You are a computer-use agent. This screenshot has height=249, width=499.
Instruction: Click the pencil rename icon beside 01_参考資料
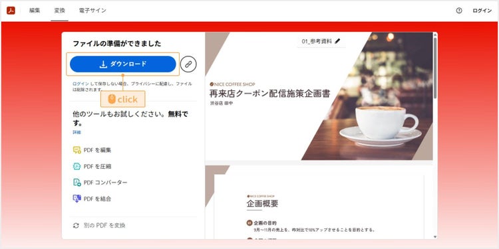coord(337,41)
